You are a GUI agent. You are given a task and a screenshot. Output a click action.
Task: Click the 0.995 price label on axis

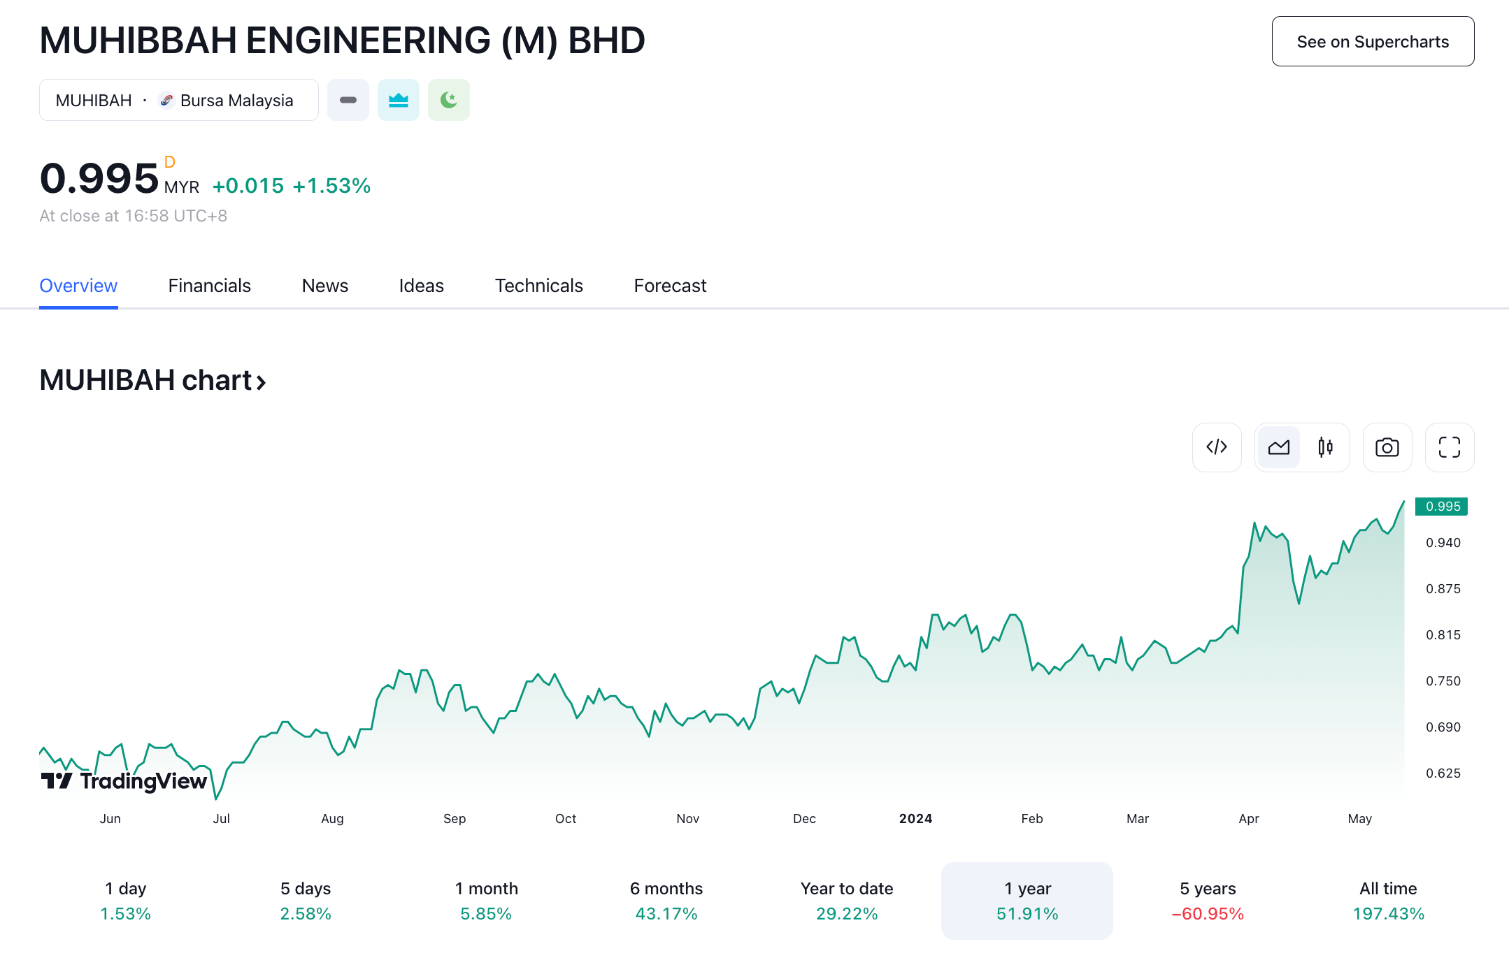coord(1442,507)
